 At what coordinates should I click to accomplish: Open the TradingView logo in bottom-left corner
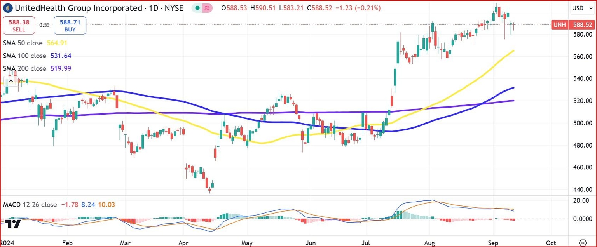(13, 224)
